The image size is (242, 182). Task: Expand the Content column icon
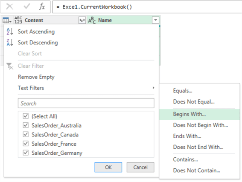[82, 20]
